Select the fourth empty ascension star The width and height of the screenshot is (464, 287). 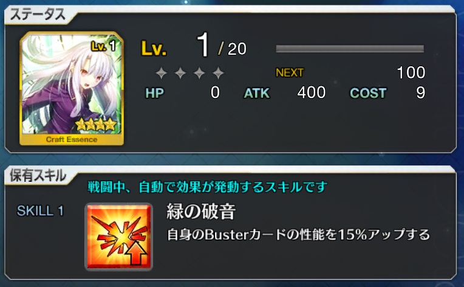pos(218,72)
